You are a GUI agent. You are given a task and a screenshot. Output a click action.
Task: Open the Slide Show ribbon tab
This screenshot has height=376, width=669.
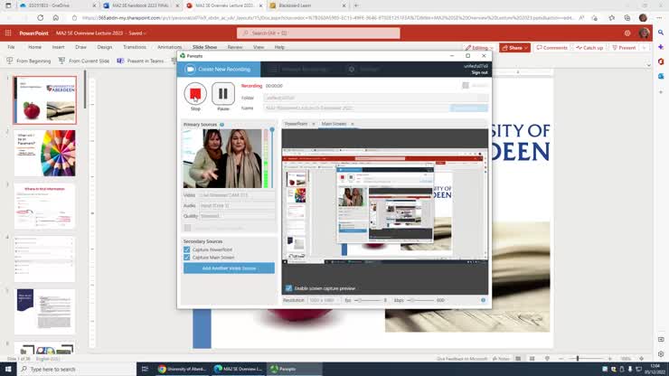[204, 47]
